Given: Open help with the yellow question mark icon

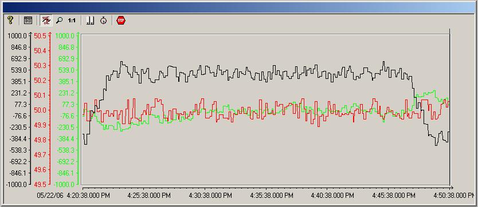Looking at the screenshot, I should point(10,21).
